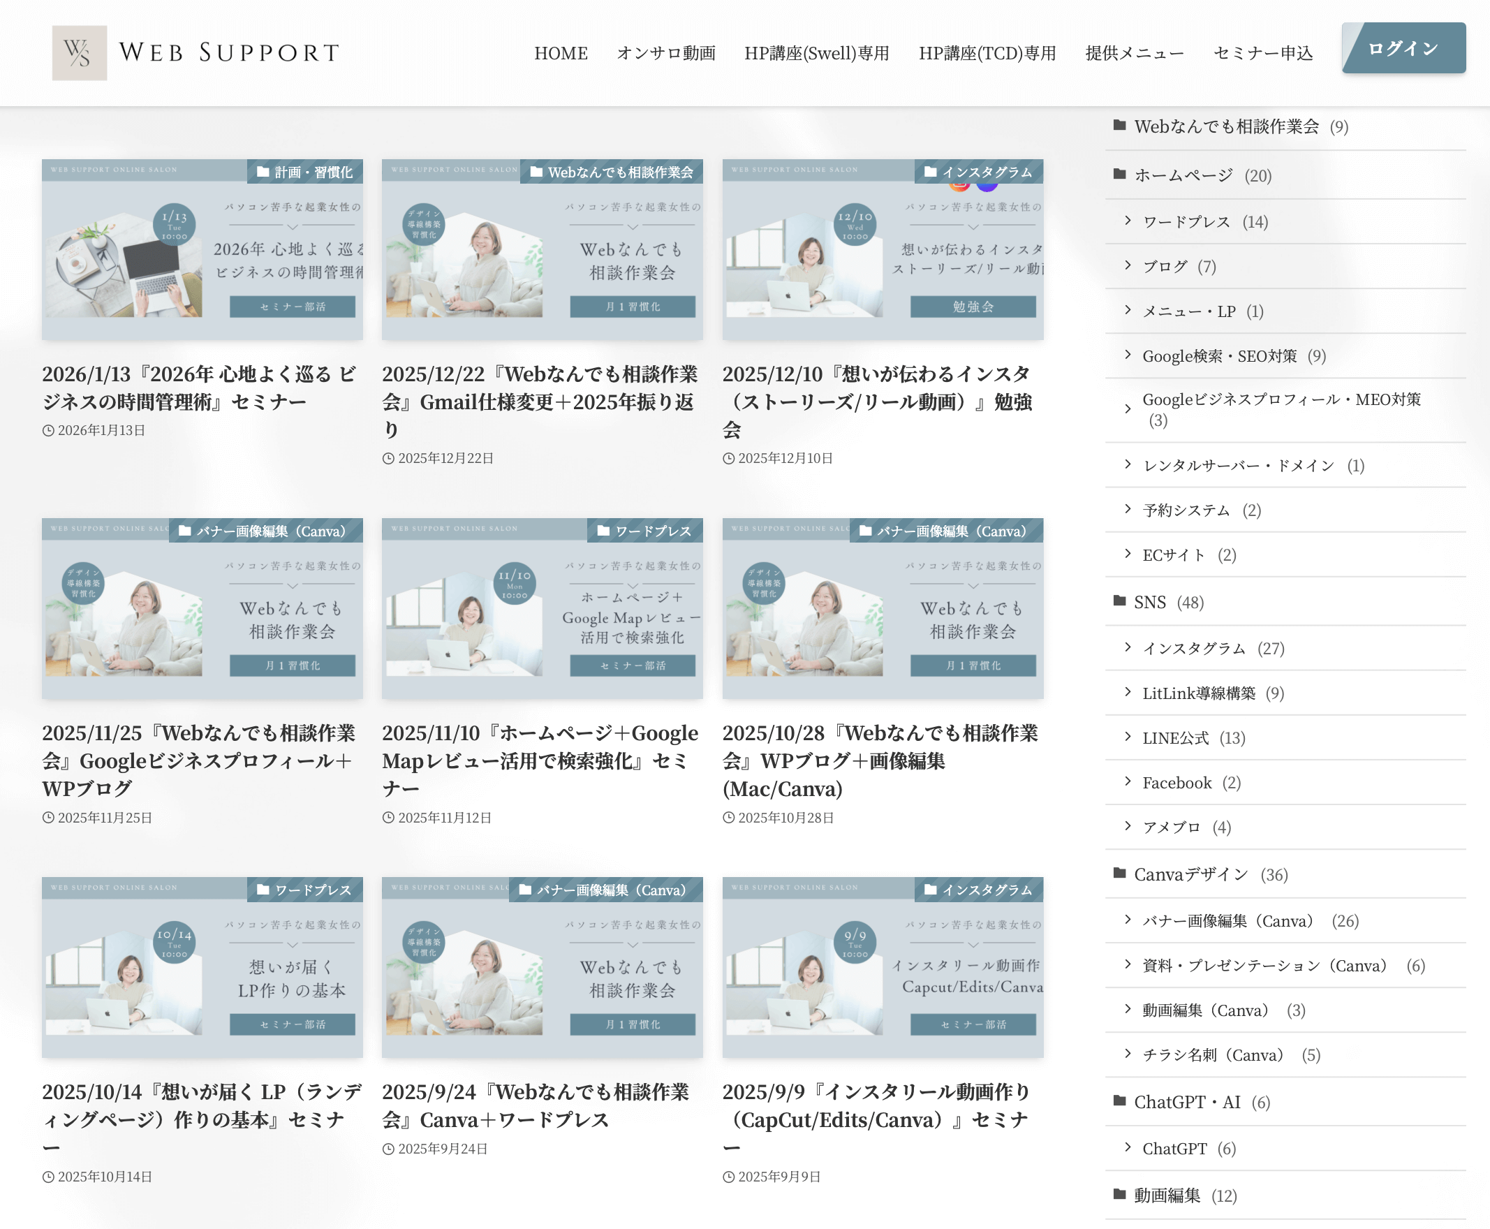
Task: Open the オンサロ動画 menu item
Action: [x=665, y=53]
